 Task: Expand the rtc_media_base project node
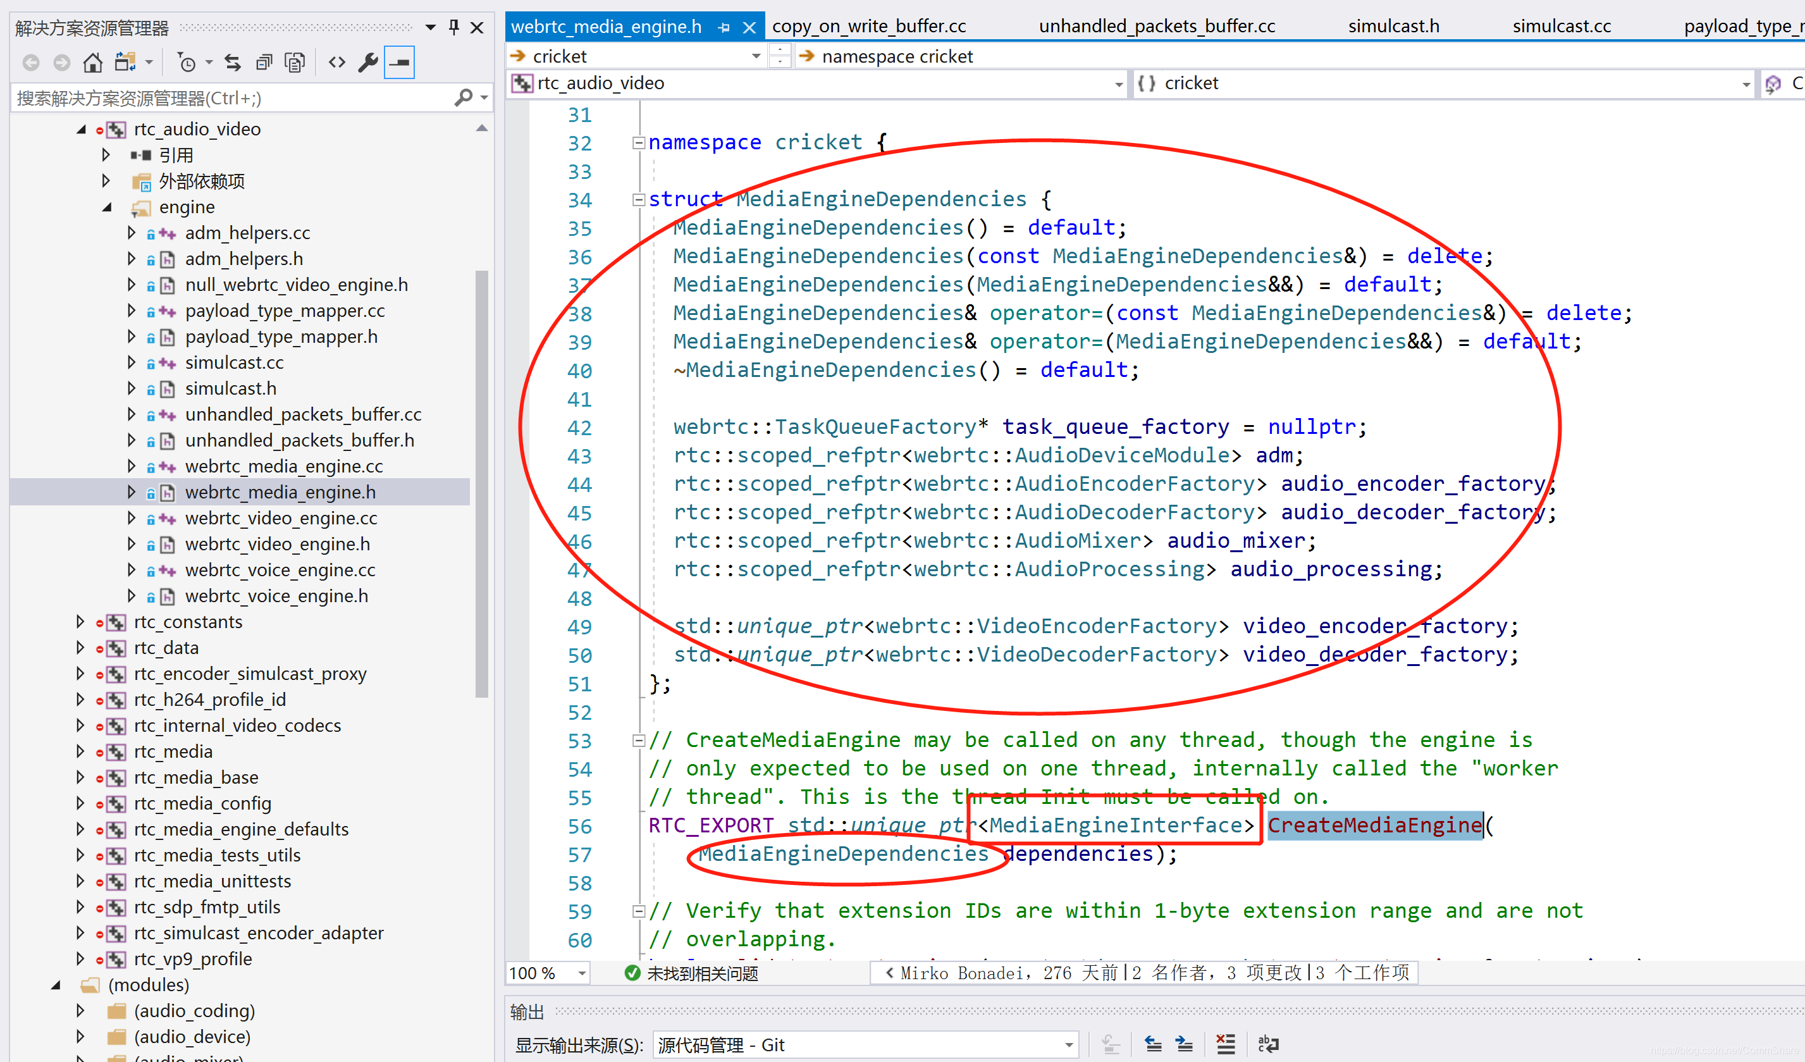click(80, 777)
